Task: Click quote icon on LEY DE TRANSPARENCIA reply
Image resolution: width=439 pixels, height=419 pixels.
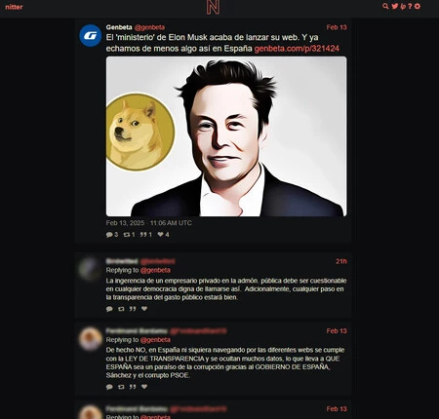Action: point(133,387)
